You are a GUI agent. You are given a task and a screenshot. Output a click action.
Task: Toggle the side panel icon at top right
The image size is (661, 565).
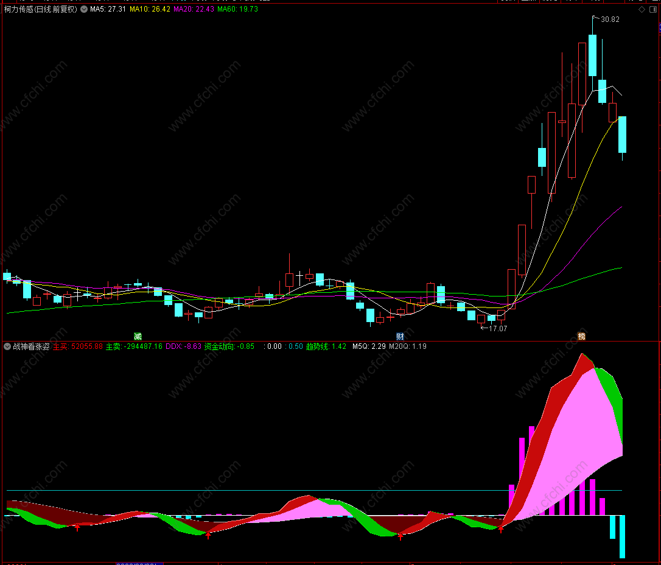(654, 9)
